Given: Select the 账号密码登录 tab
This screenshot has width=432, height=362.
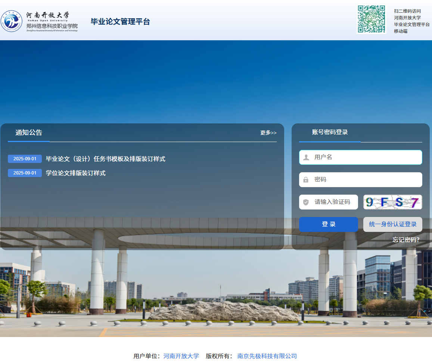Looking at the screenshot, I should [330, 132].
